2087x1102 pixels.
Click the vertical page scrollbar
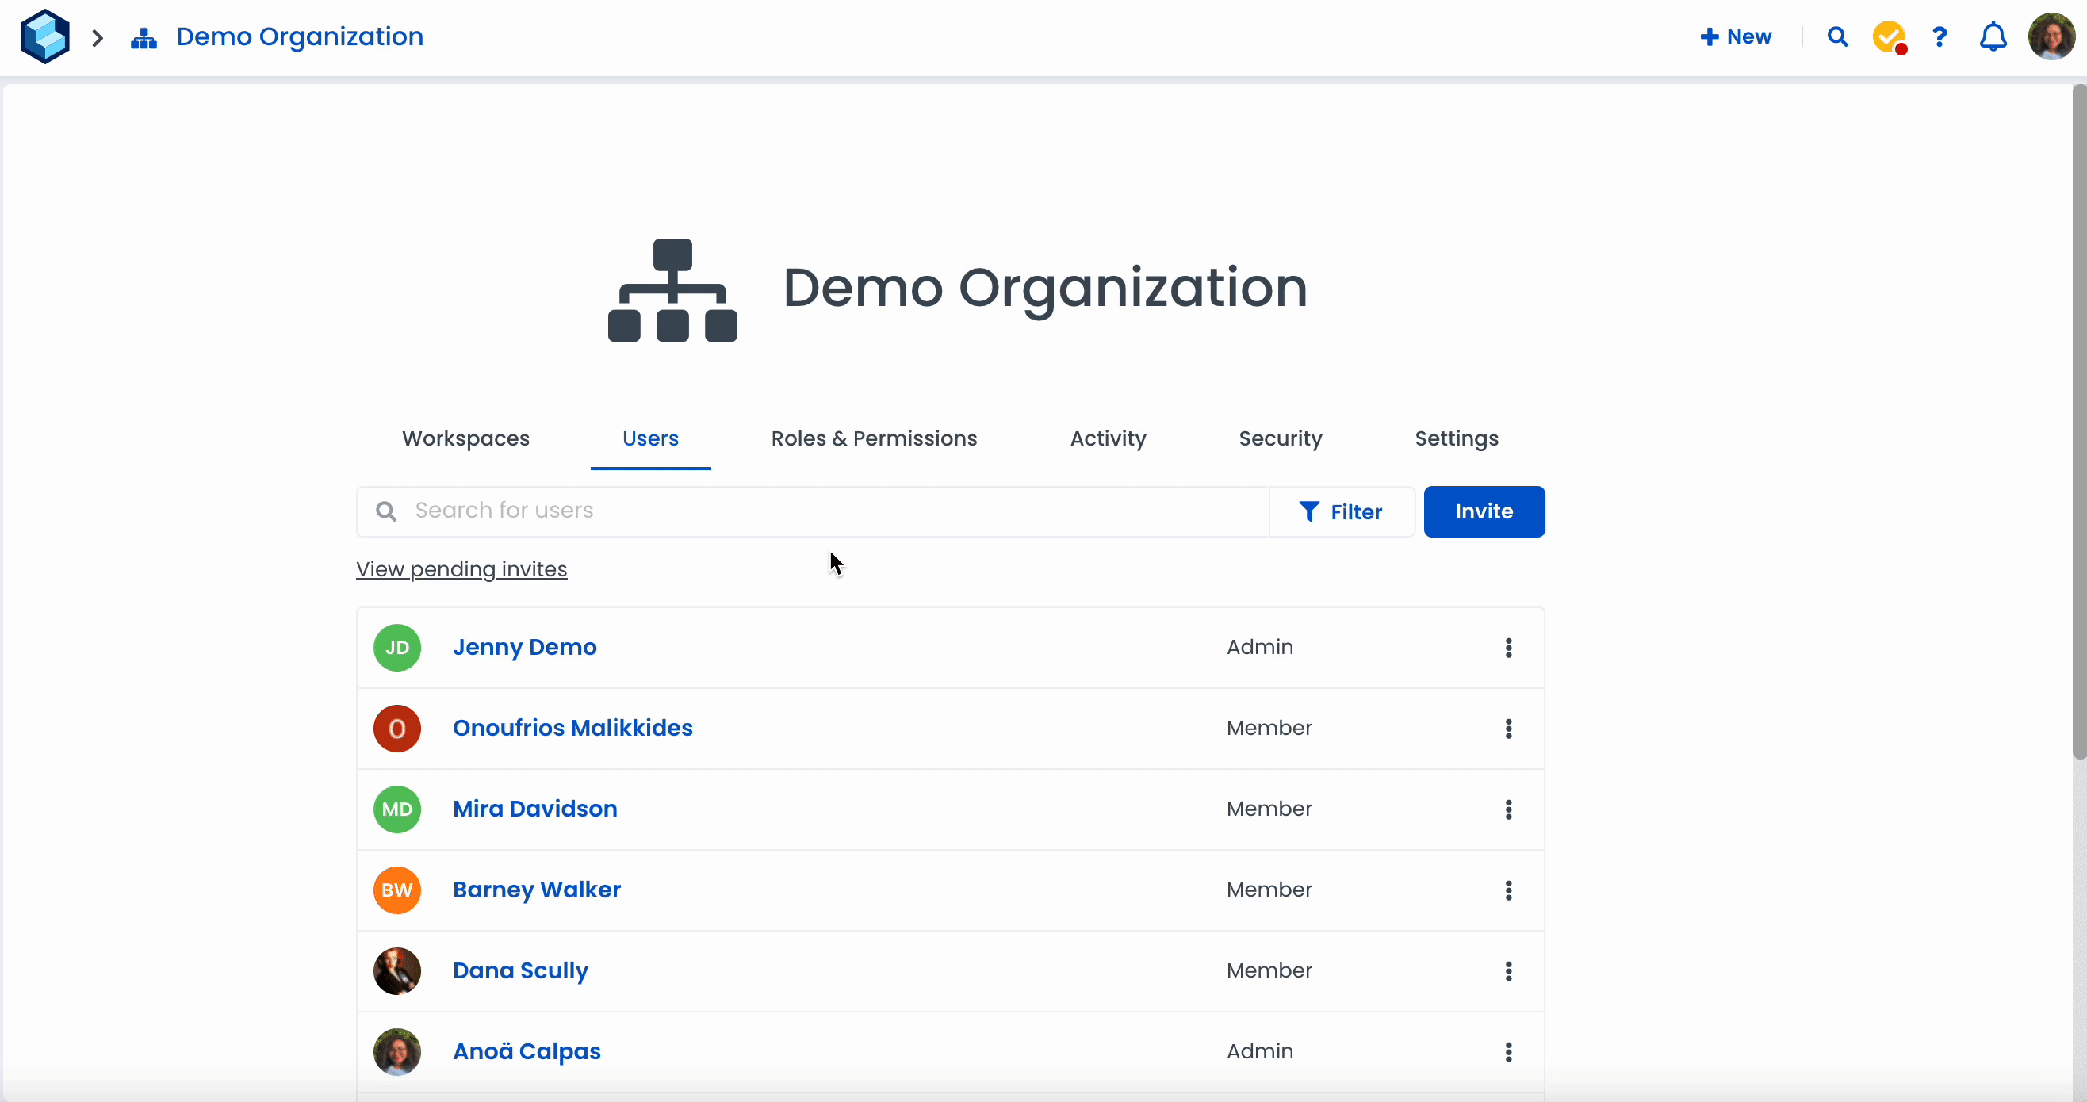(2078, 421)
